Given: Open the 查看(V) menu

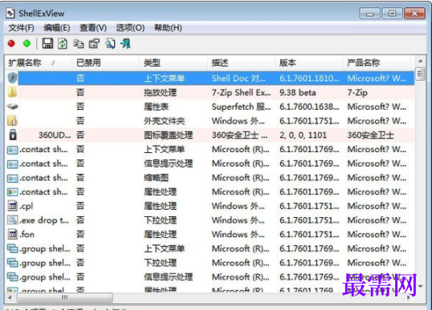Looking at the screenshot, I should pyautogui.click(x=93, y=28).
